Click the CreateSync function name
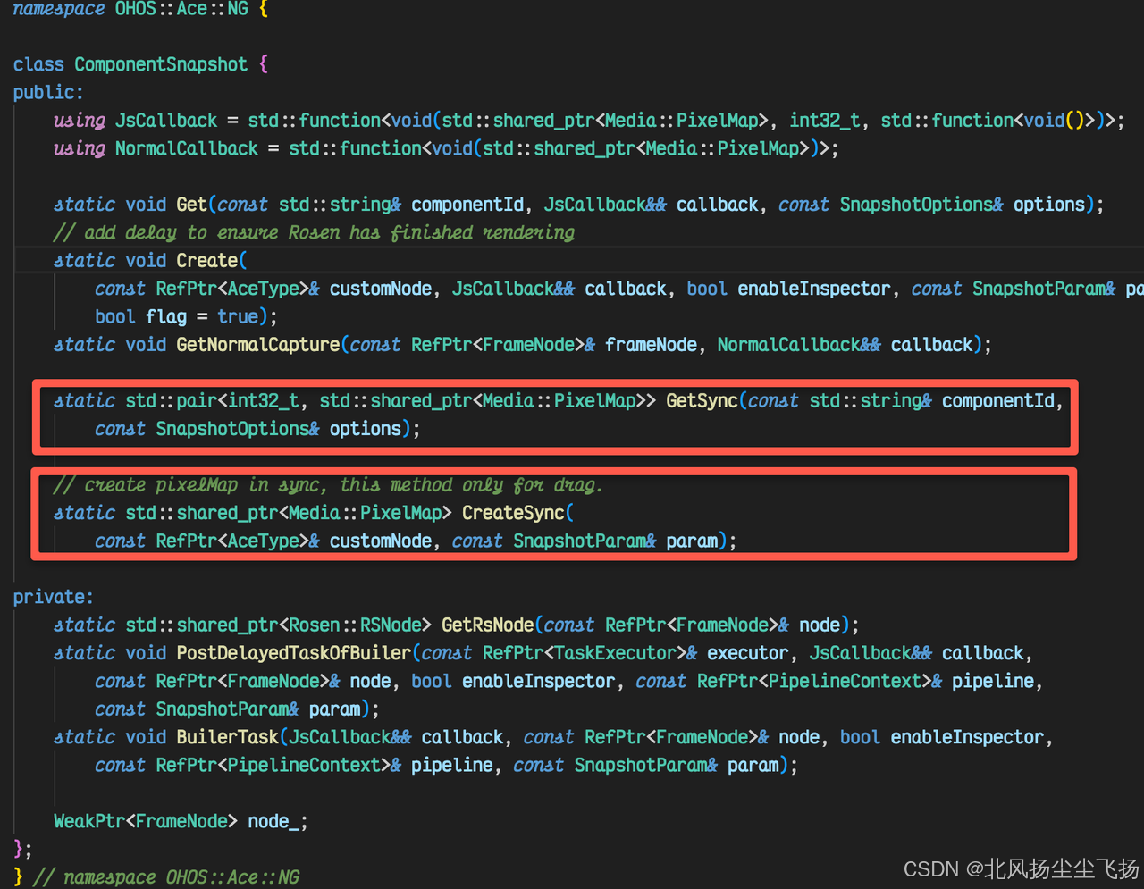1144x889 pixels. tap(513, 513)
